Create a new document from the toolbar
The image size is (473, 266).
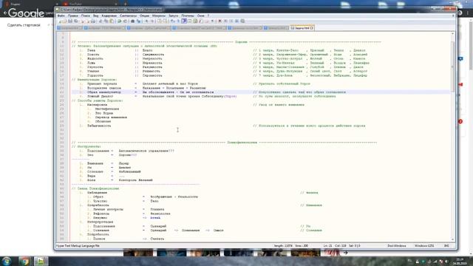[61, 21]
